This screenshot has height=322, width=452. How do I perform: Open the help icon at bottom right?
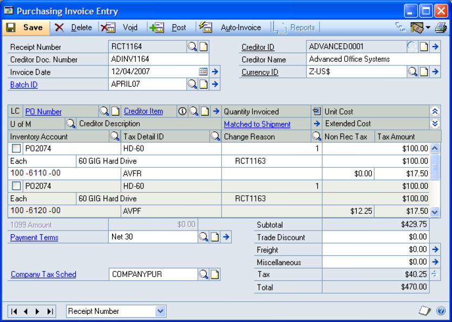point(441,311)
